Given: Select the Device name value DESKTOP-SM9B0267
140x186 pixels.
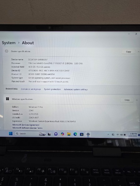Looking at the screenshot, I should click(x=38, y=60).
